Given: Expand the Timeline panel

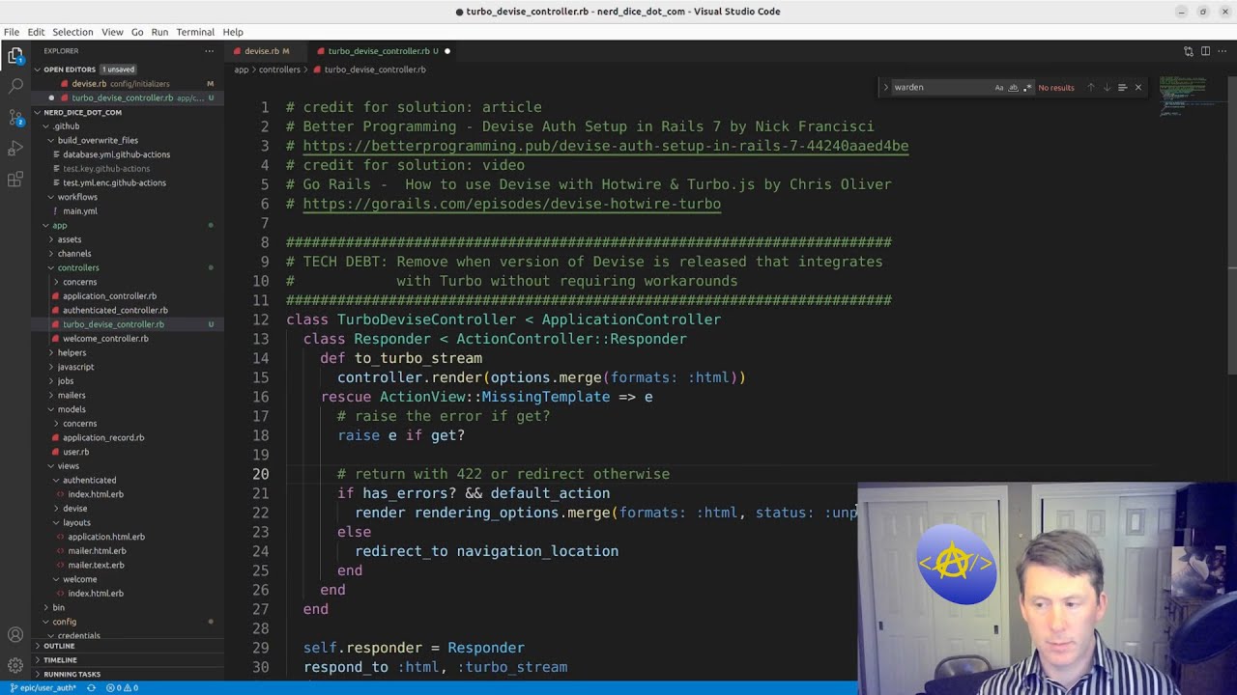Looking at the screenshot, I should coord(128,660).
